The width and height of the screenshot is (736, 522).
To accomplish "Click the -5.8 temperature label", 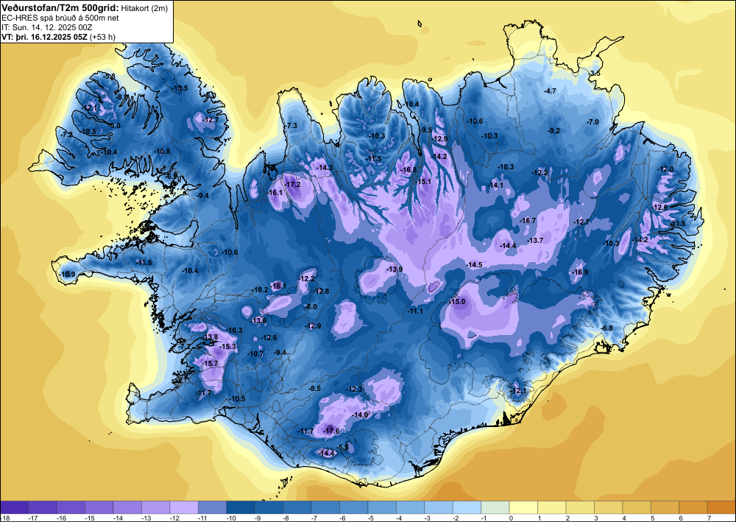I will tap(110, 76).
